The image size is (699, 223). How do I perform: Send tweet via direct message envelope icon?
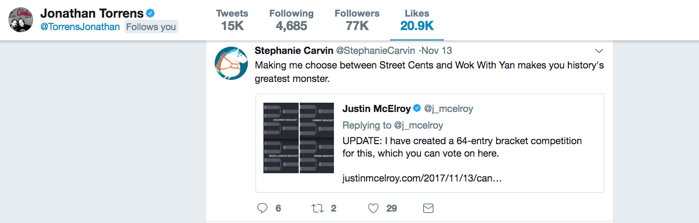(x=428, y=208)
